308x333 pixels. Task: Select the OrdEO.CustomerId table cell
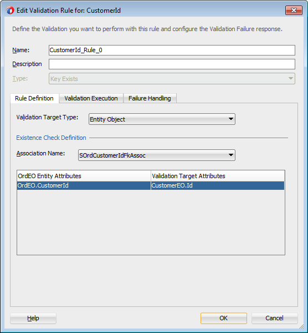point(84,185)
